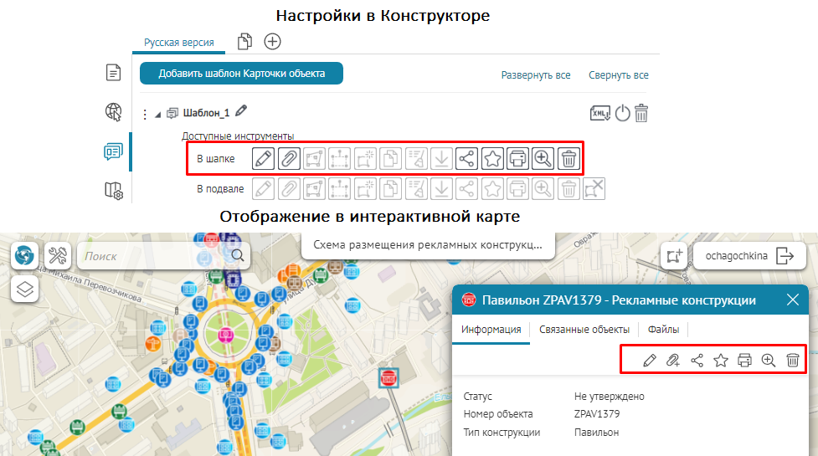Screen dimensions: 818x456
Task: Click Развернуть все to expand all templates
Action: point(536,75)
